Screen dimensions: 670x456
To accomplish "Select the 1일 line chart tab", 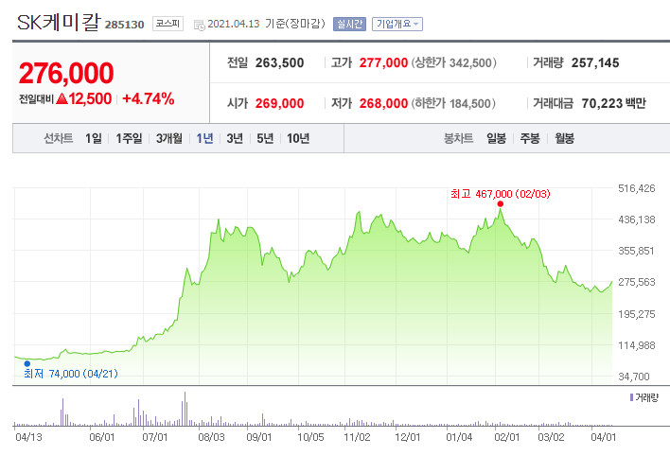I will (x=93, y=138).
